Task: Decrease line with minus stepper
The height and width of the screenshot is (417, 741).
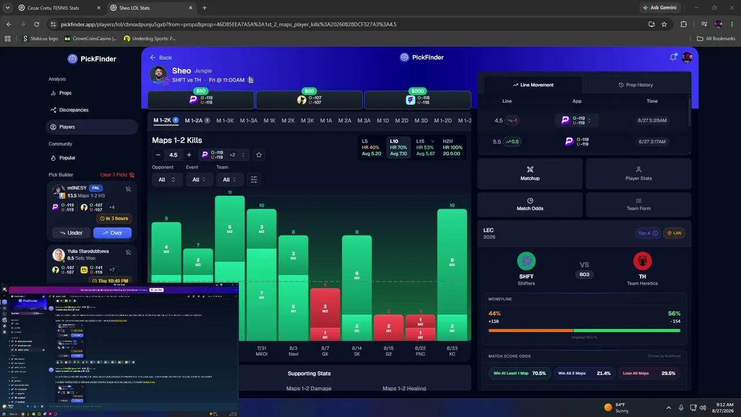Action: click(158, 155)
